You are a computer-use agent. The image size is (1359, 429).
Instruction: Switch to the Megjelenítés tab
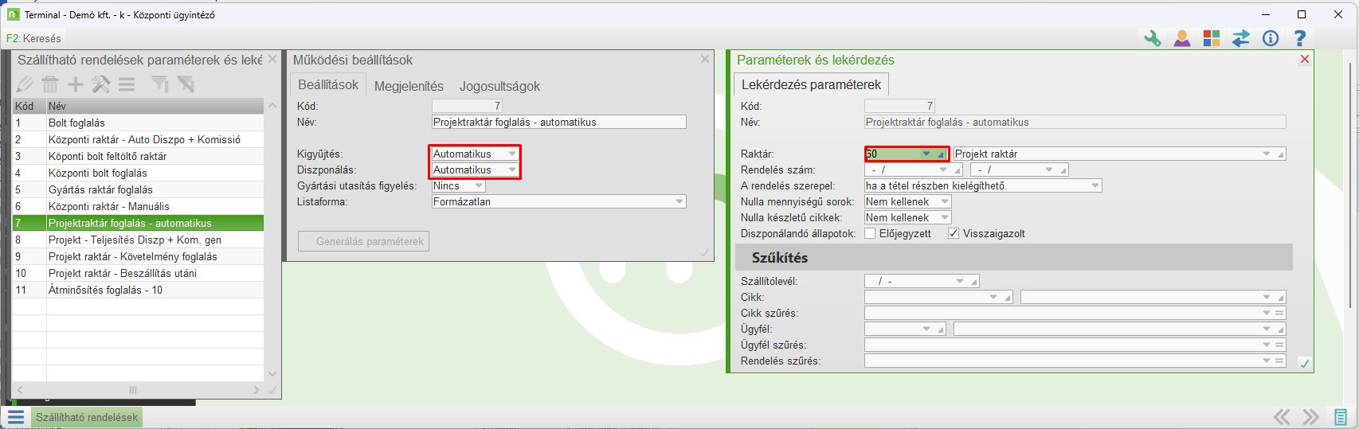pyautogui.click(x=409, y=86)
